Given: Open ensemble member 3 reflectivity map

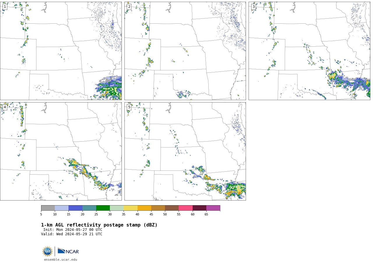Looking at the screenshot, I should coord(309,51).
